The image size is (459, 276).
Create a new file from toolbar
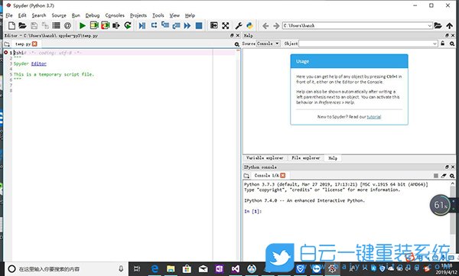pos(11,26)
